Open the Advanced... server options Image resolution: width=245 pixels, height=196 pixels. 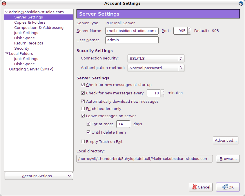(x=226, y=141)
